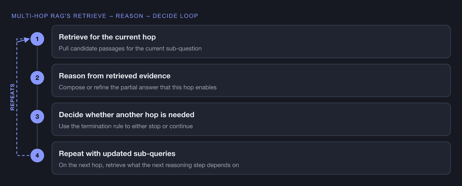Viewport: 462px width, 186px height.
Task: Click the connector line between steps 1 and 2
Action: [37, 58]
